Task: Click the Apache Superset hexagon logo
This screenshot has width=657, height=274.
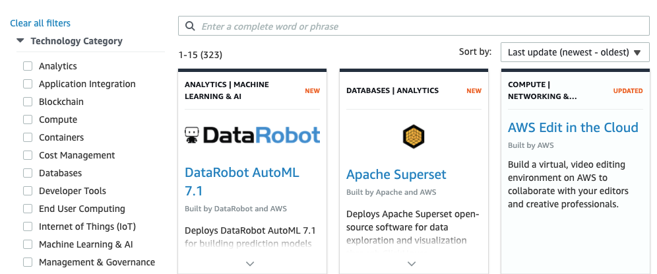Action: coord(414,136)
